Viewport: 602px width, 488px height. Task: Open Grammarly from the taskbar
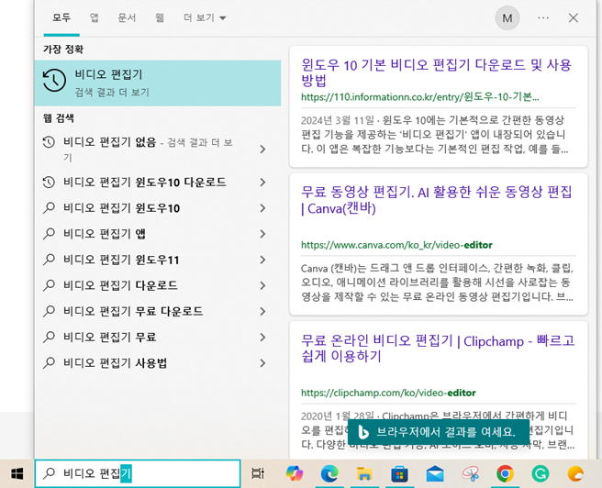coord(541,474)
